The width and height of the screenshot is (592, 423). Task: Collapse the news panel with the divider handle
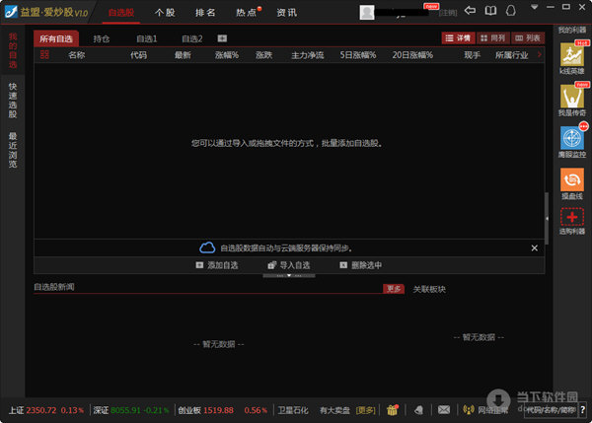(289, 275)
